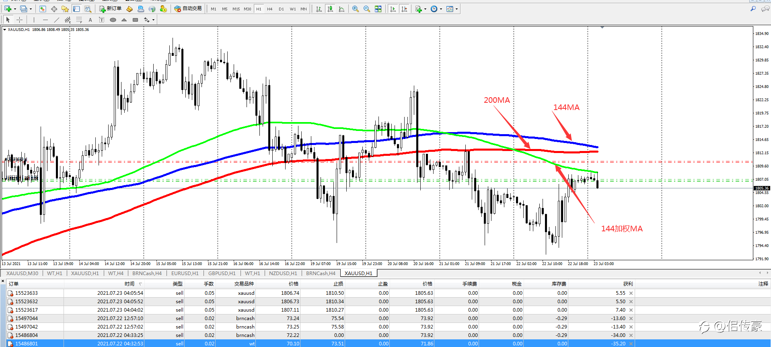Screen dimensions: 771x347
Task: Open the periodicity clock icon
Action: click(x=434, y=9)
